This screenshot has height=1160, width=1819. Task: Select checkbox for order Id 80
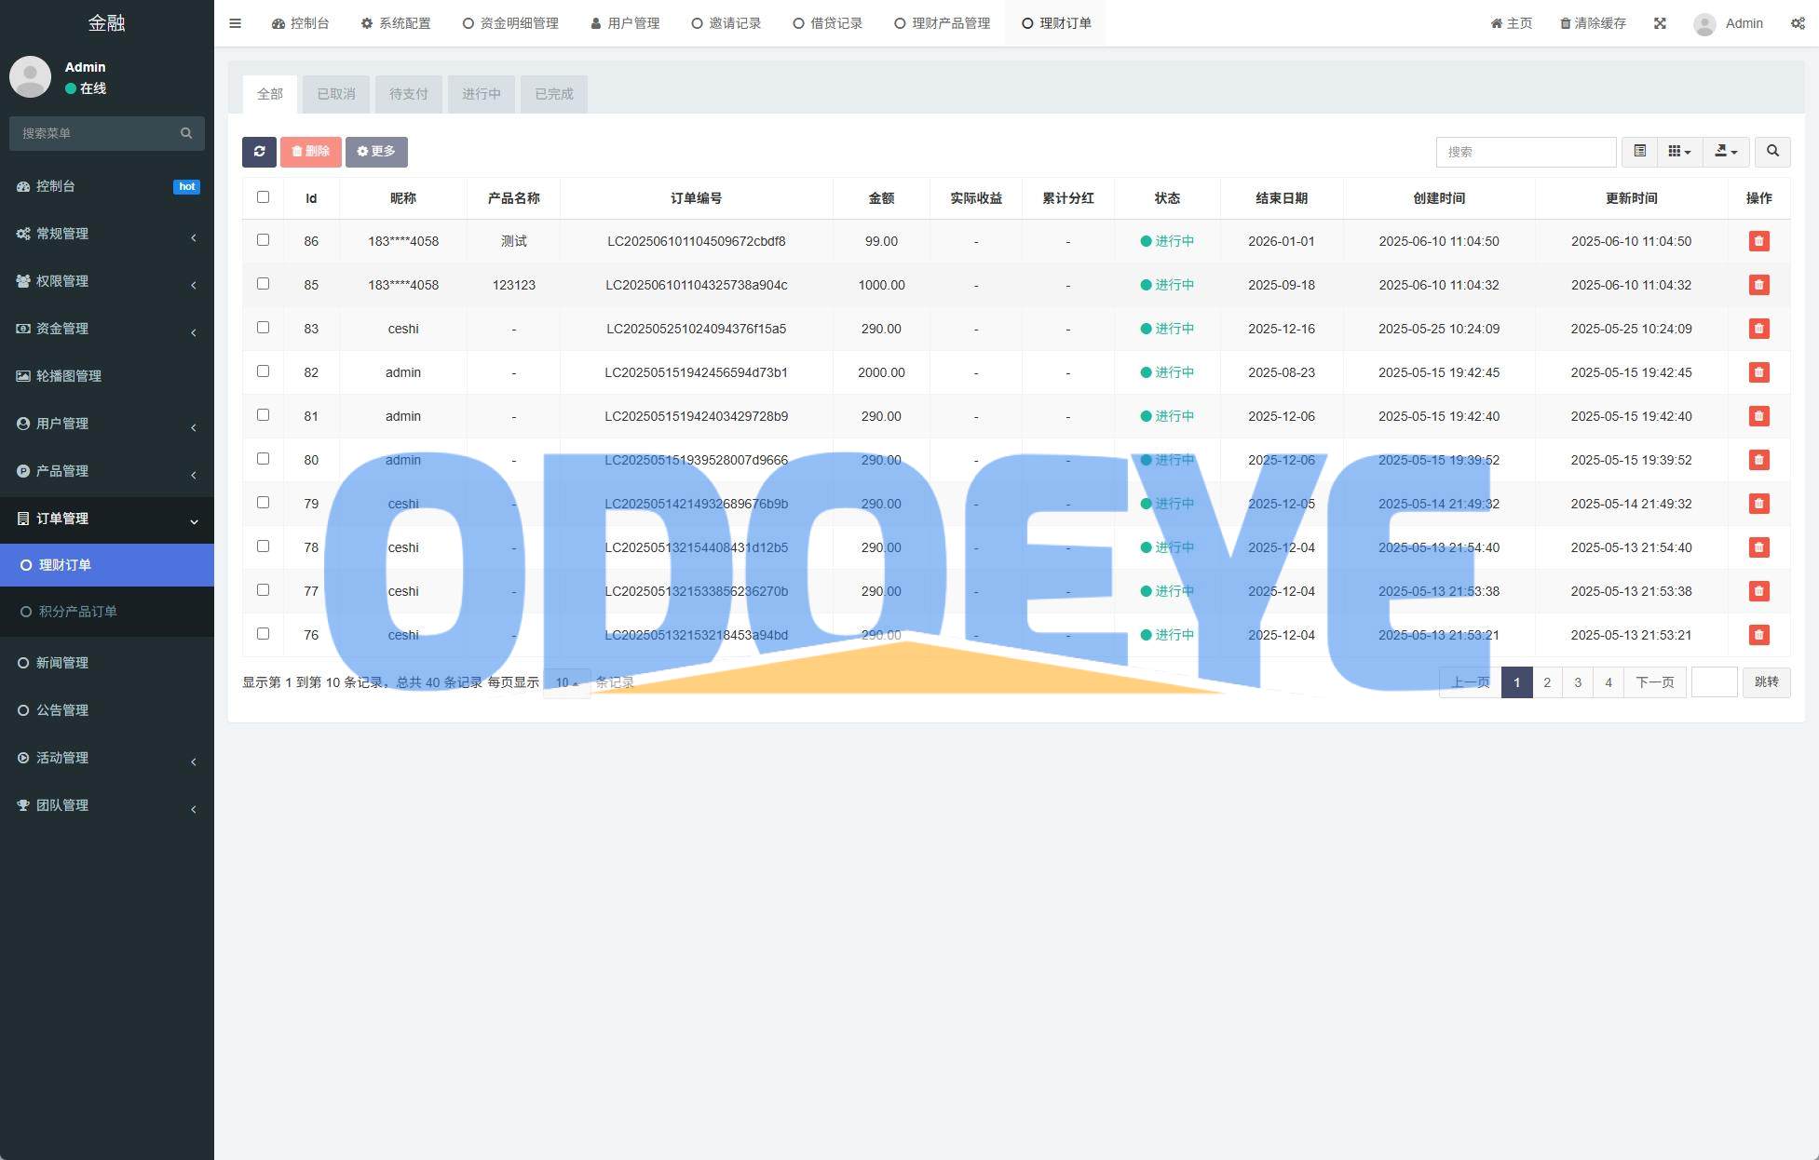tap(263, 459)
